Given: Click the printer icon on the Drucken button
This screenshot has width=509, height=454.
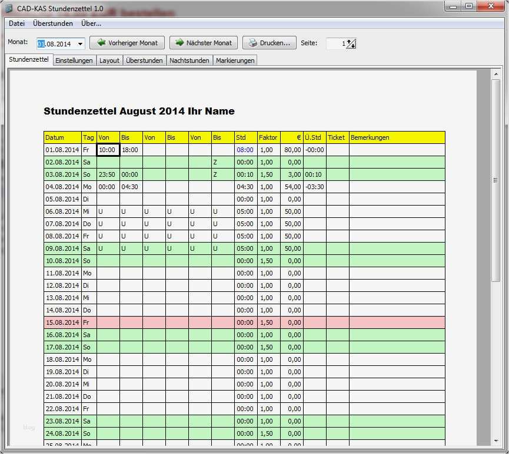Looking at the screenshot, I should click(252, 42).
